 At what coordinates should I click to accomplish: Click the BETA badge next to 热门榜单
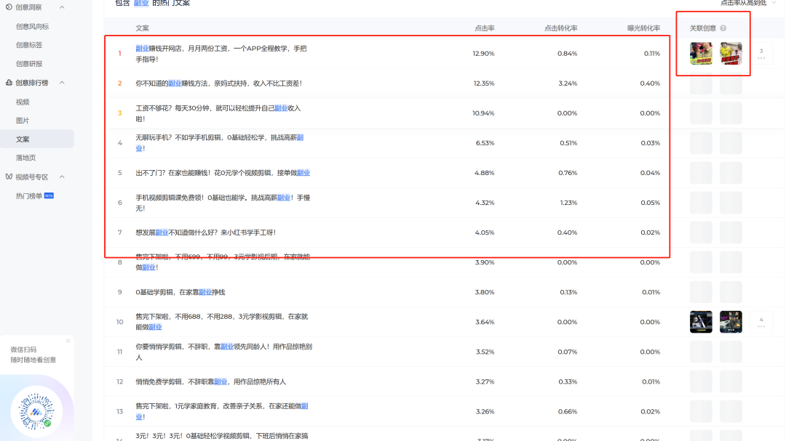tap(49, 195)
